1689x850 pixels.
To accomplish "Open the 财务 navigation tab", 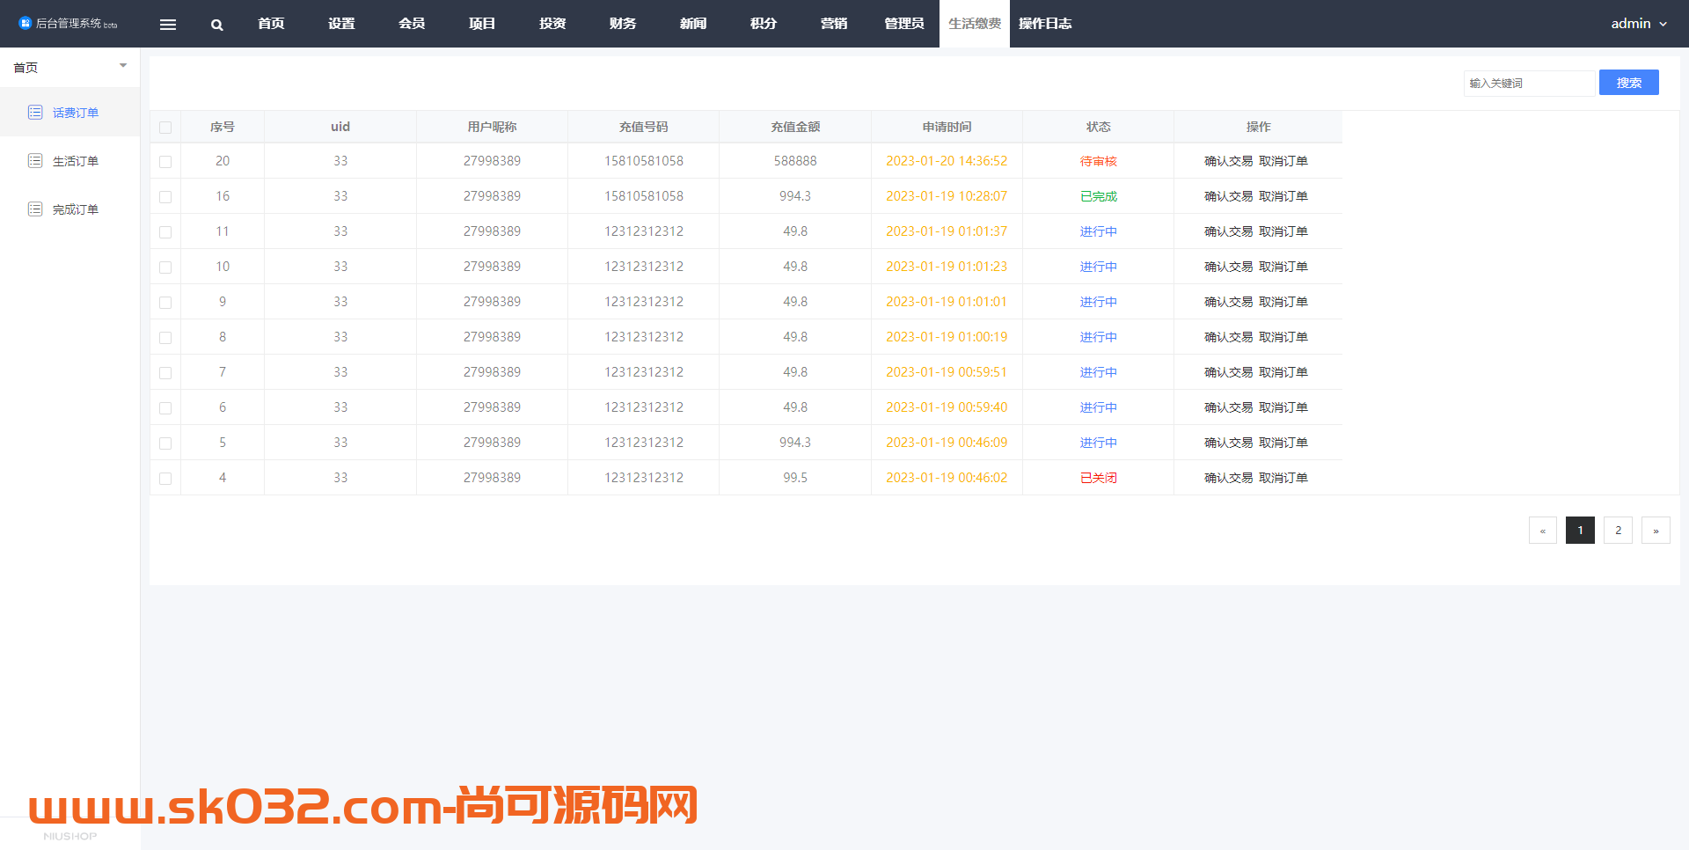I will click(623, 24).
